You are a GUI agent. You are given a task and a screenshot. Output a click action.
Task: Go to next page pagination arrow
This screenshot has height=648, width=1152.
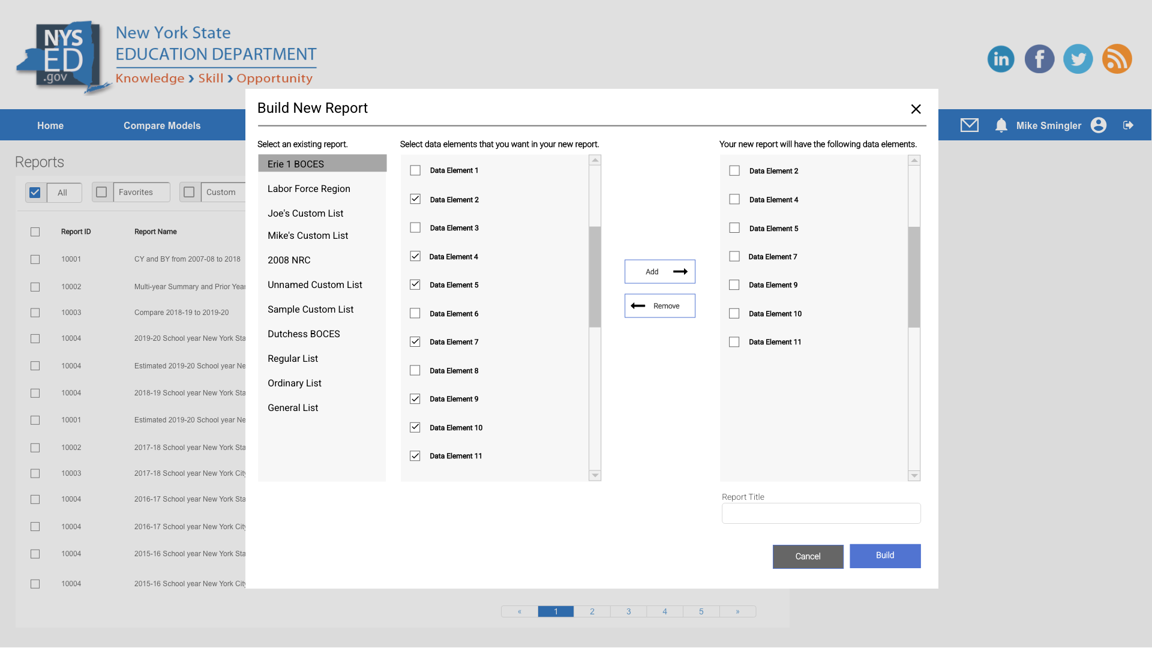737,611
